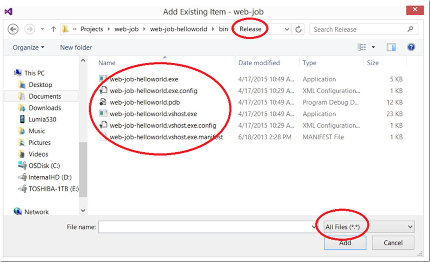
Task: Select the web-job breadcrumb segment
Action: coord(127,29)
